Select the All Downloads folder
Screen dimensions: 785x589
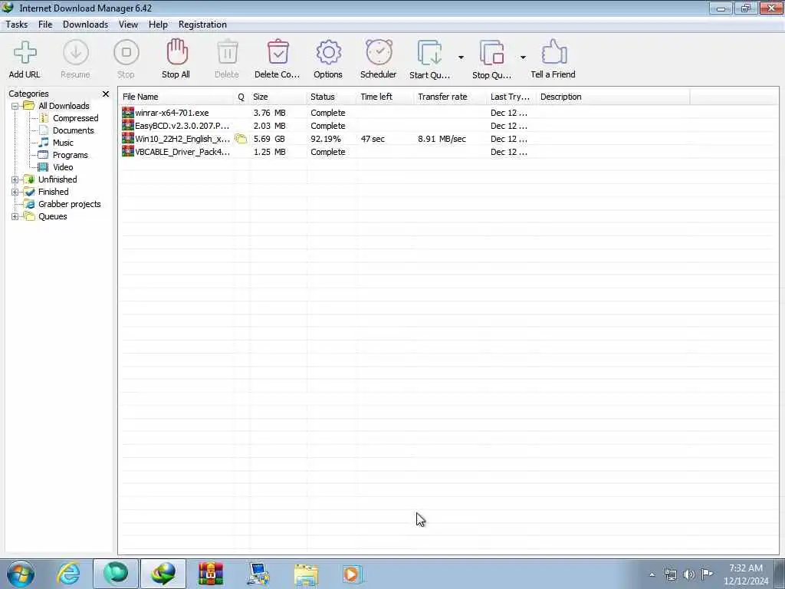tap(64, 106)
